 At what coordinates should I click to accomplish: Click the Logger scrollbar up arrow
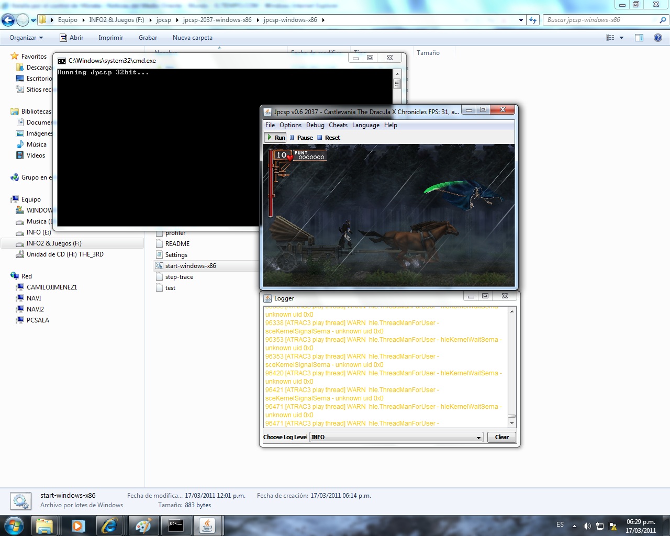(512, 311)
